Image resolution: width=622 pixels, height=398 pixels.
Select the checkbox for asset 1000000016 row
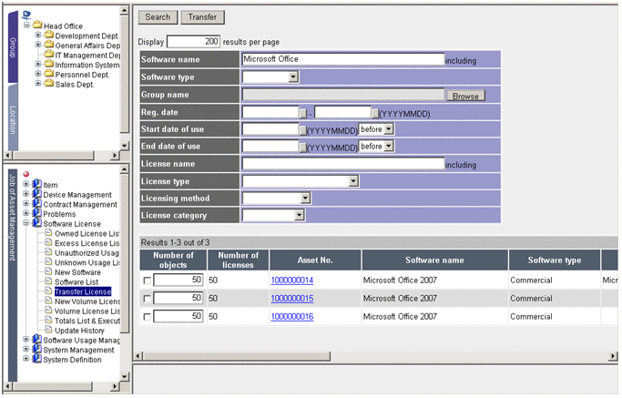[x=148, y=317]
